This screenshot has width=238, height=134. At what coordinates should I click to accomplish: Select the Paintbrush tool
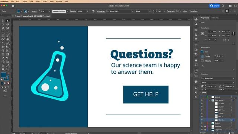pyautogui.click(x=7, y=36)
